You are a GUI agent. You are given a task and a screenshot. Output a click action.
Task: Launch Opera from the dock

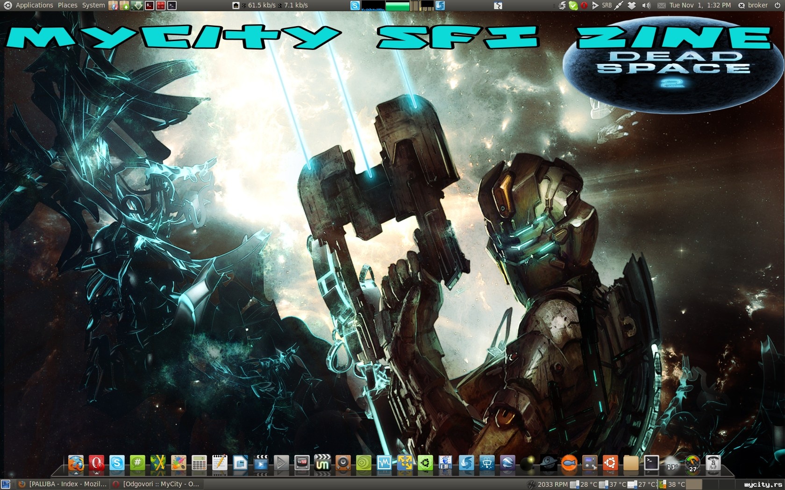coord(96,463)
